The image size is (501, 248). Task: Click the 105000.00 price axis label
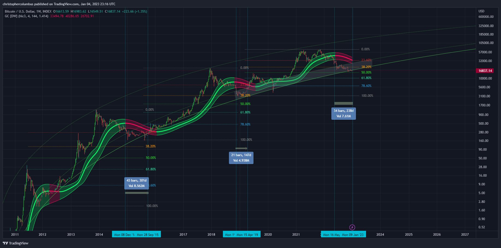pos(486,43)
